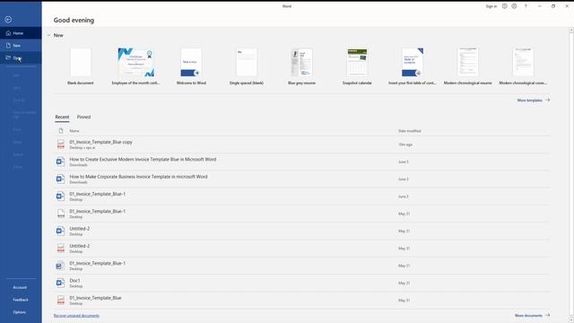This screenshot has height=323, width=574.
Task: Select Home in the backstage sidebar
Action: click(x=21, y=33)
